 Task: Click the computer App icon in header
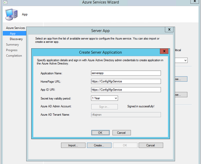click(x=11, y=14)
